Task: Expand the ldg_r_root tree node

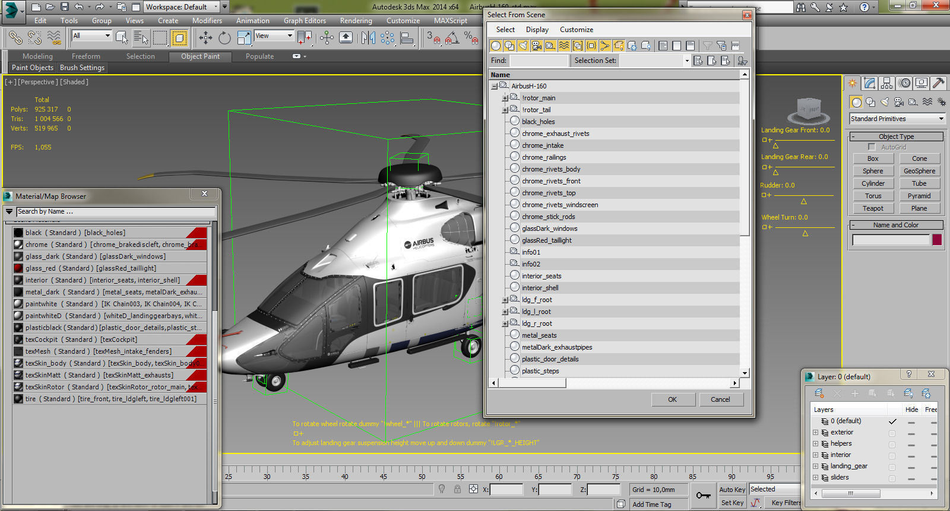Action: pos(505,323)
